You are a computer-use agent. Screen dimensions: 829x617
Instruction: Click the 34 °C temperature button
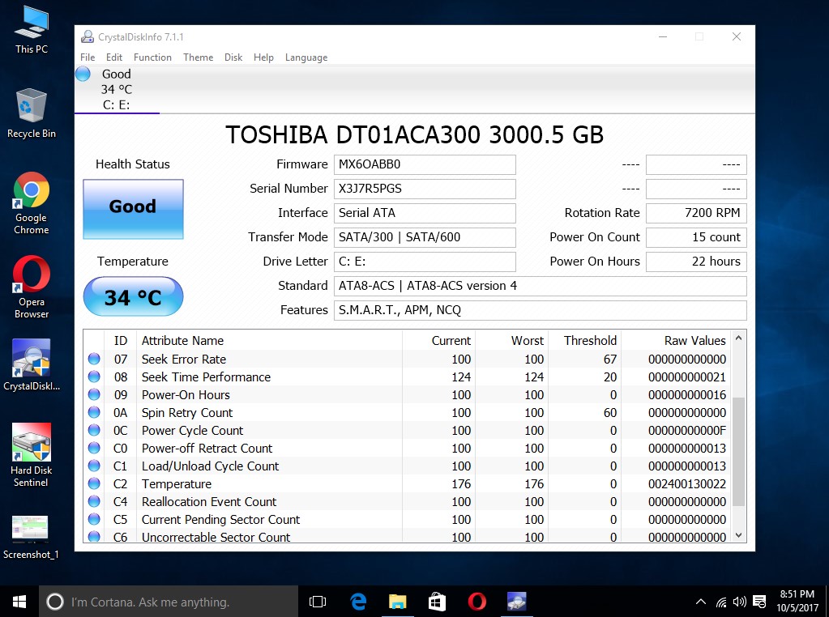pos(133,297)
